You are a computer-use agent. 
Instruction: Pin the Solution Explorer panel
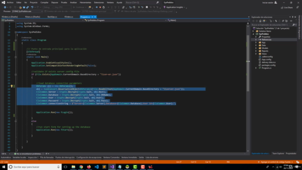tap(293, 17)
